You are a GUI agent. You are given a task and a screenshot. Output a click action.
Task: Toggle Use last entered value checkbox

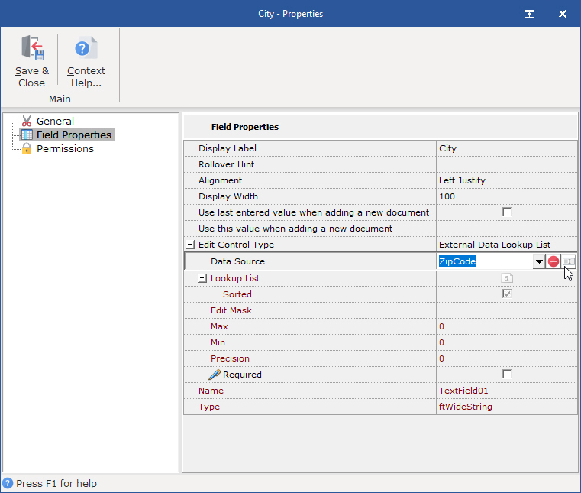(x=506, y=212)
